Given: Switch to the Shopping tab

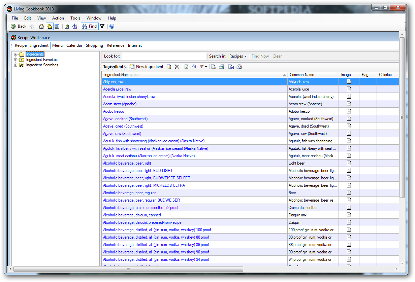Looking at the screenshot, I should click(x=94, y=45).
